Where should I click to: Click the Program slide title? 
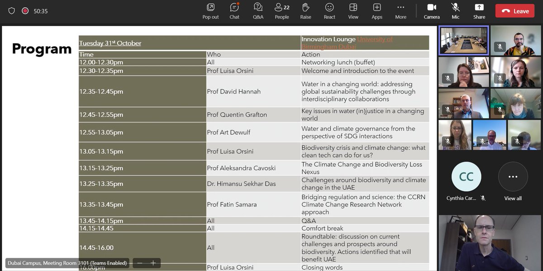coord(42,49)
